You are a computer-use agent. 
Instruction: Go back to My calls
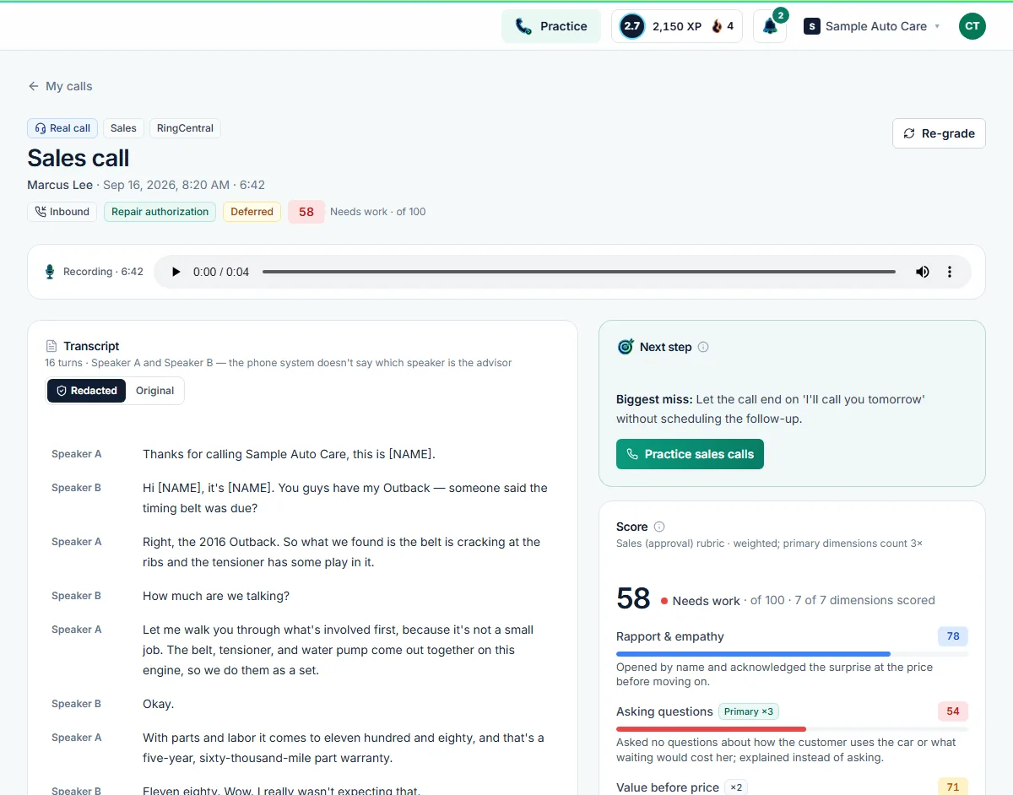tap(60, 86)
